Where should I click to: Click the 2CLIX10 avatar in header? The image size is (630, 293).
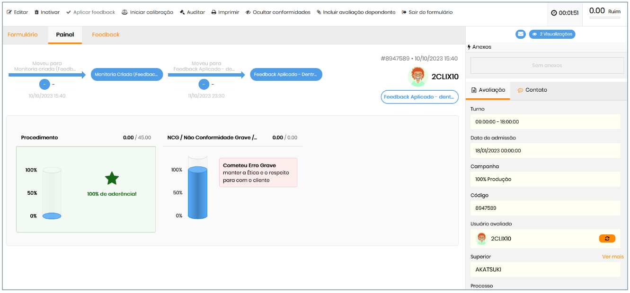click(418, 77)
